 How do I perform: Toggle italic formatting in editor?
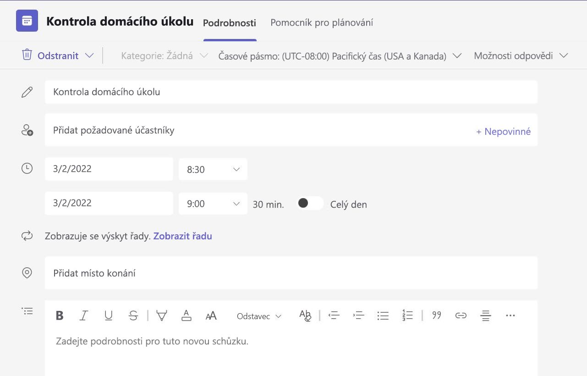[83, 315]
